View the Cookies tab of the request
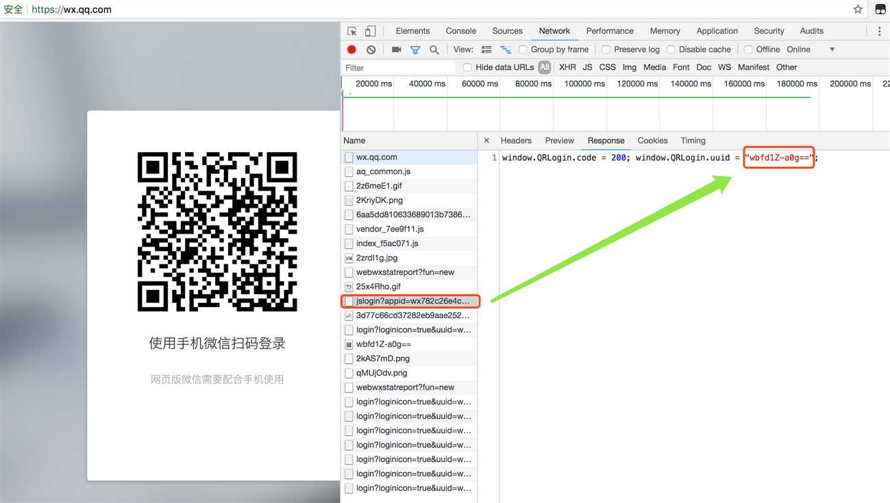The image size is (890, 503). 652,140
